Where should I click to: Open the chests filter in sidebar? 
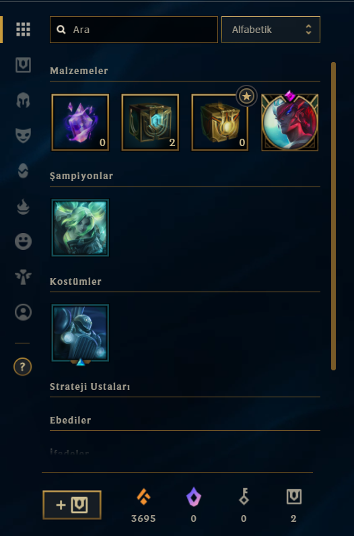(x=24, y=65)
